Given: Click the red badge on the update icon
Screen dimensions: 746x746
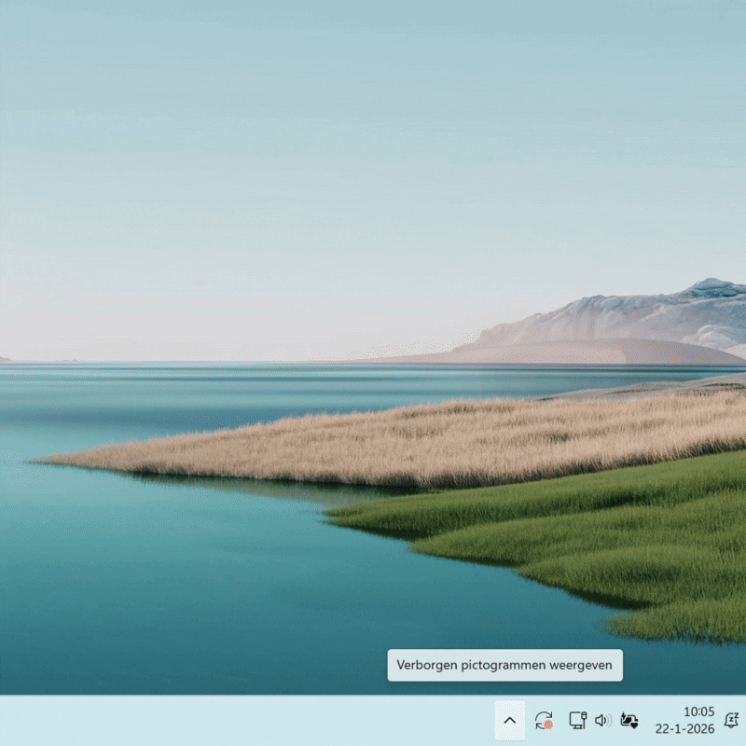Looking at the screenshot, I should pyautogui.click(x=548, y=725).
